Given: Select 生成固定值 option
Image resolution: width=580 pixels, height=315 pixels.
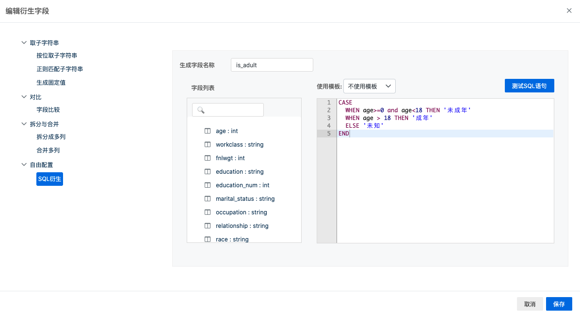Looking at the screenshot, I should pos(51,83).
